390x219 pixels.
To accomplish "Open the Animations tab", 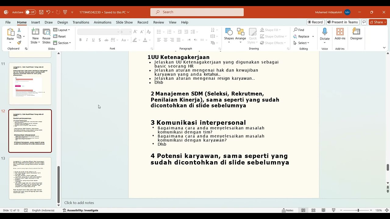I will [x=102, y=22].
